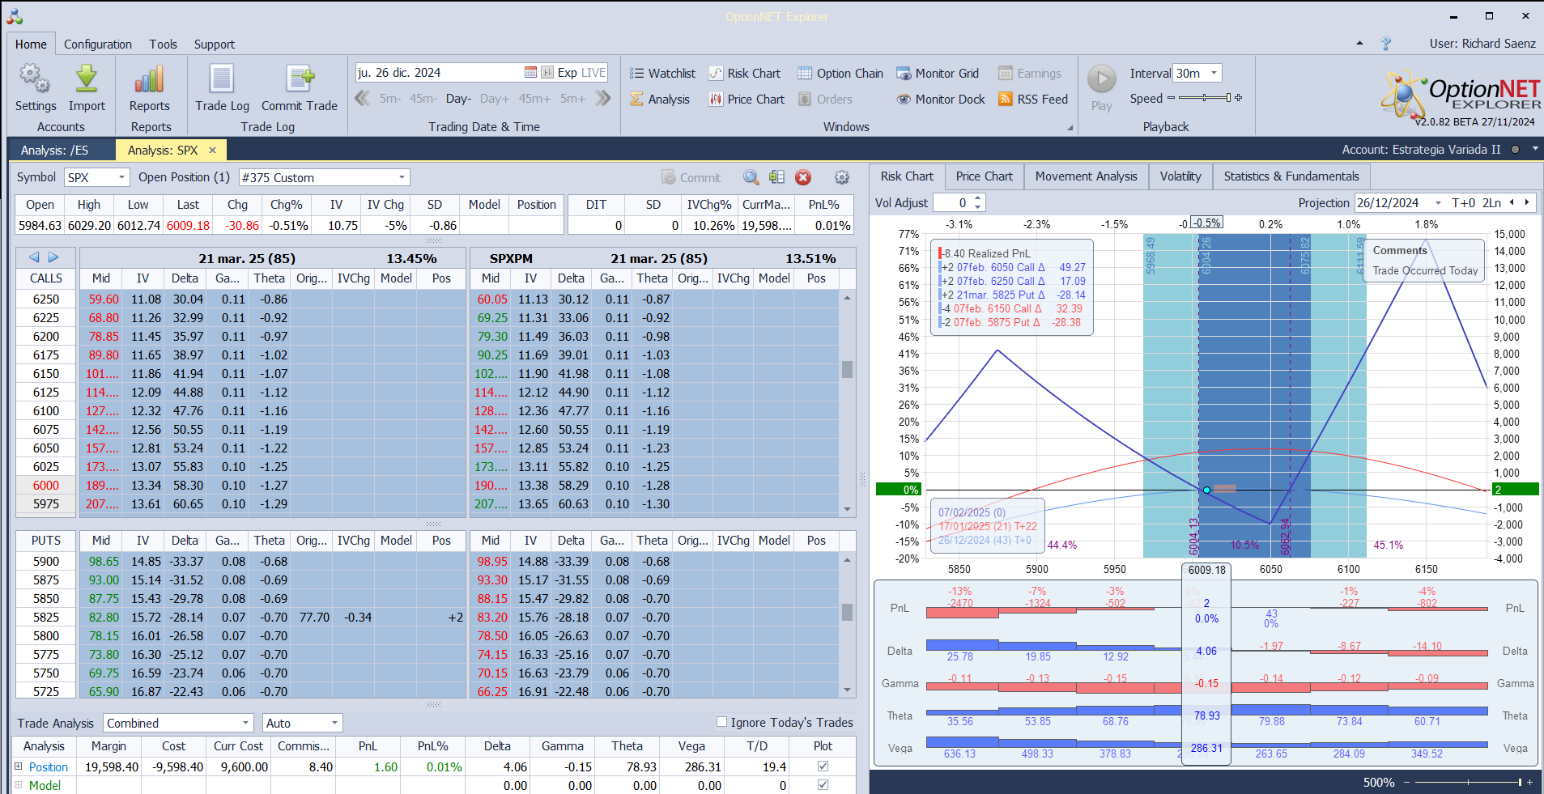Increase the Vol Adjust value

[x=978, y=198]
